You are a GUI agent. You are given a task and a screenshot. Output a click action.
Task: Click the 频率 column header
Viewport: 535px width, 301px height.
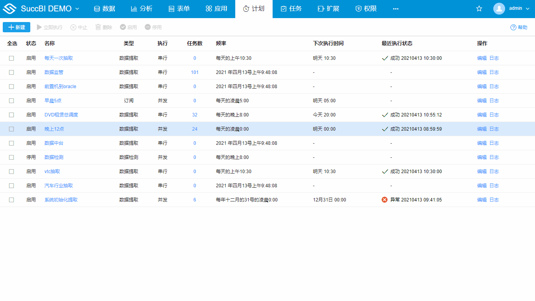tap(221, 43)
